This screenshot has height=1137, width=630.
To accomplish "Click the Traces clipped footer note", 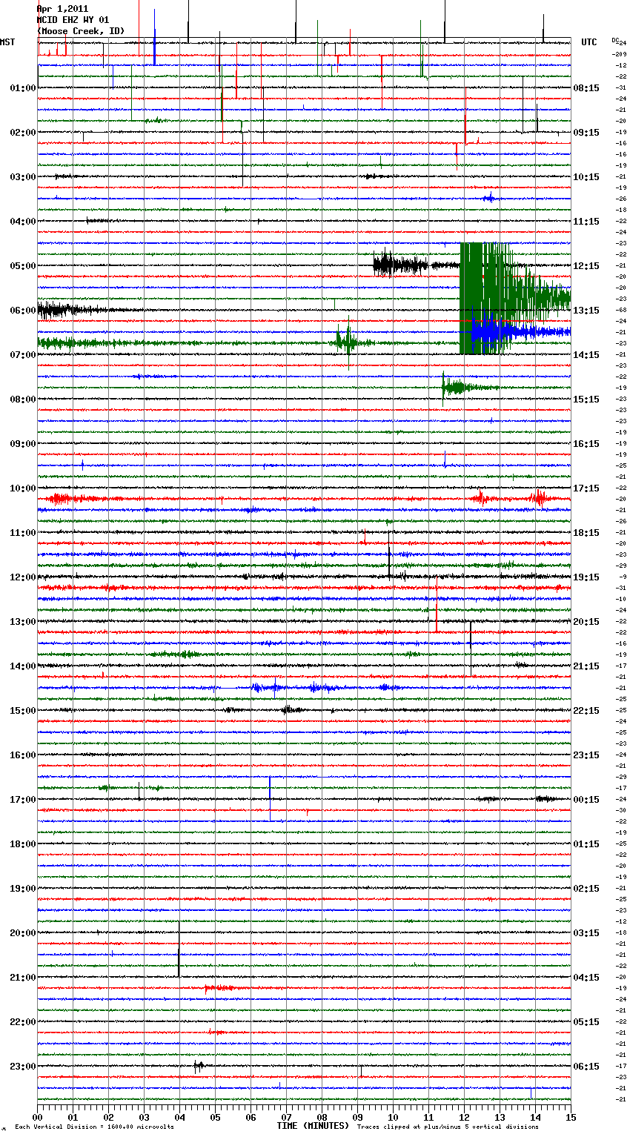I will pyautogui.click(x=448, y=1127).
